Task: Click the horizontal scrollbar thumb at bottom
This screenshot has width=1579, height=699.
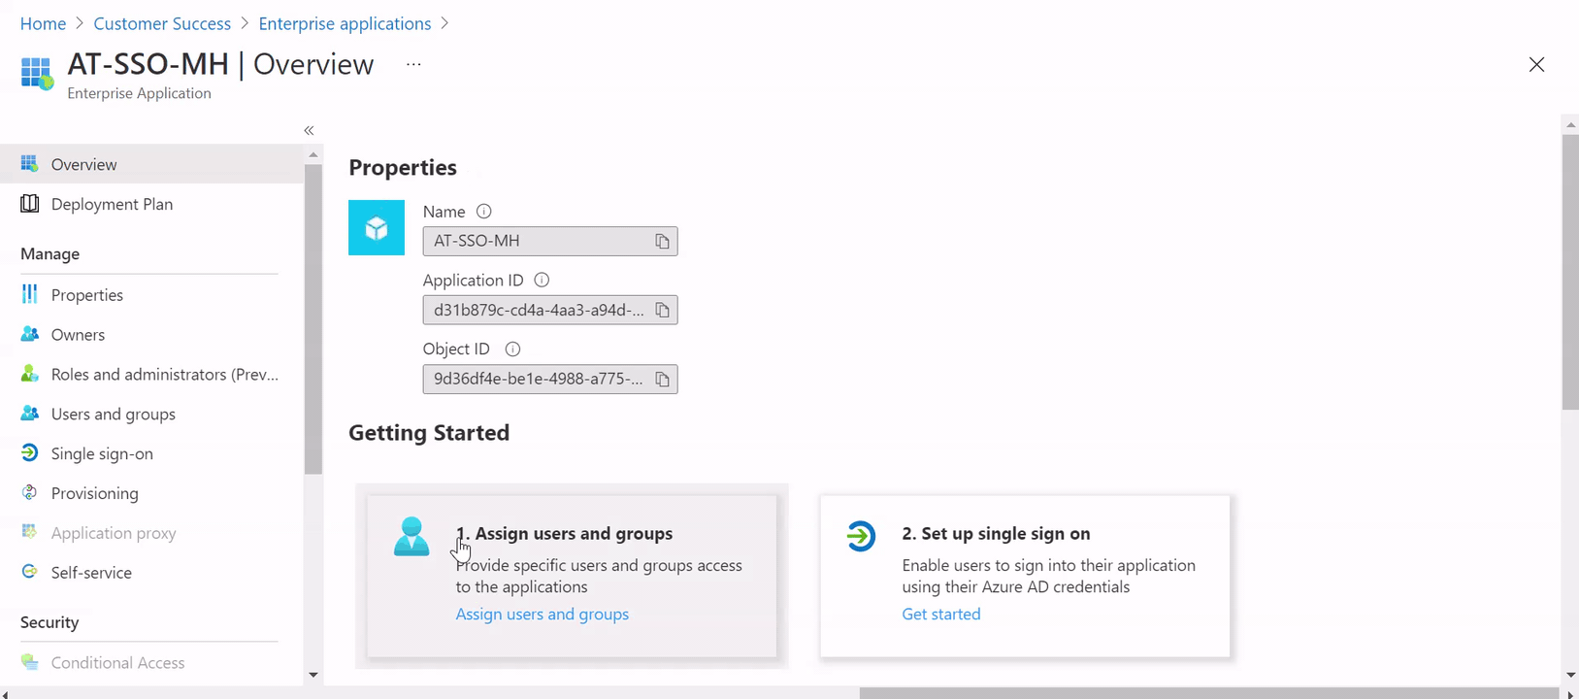Action: pyautogui.click(x=1209, y=693)
